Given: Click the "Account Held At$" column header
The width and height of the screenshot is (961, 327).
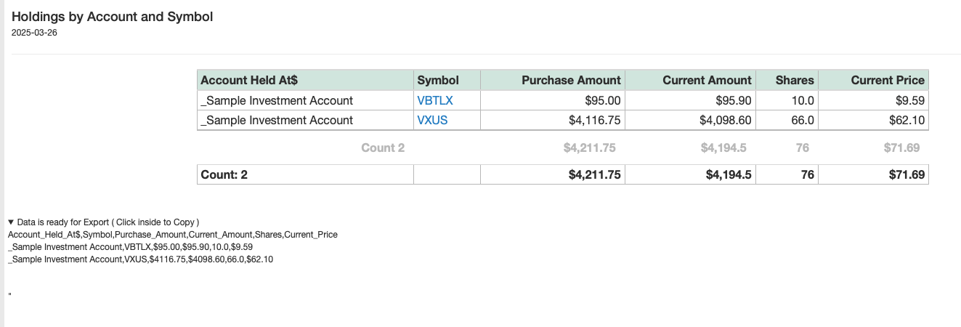Looking at the screenshot, I should [248, 80].
